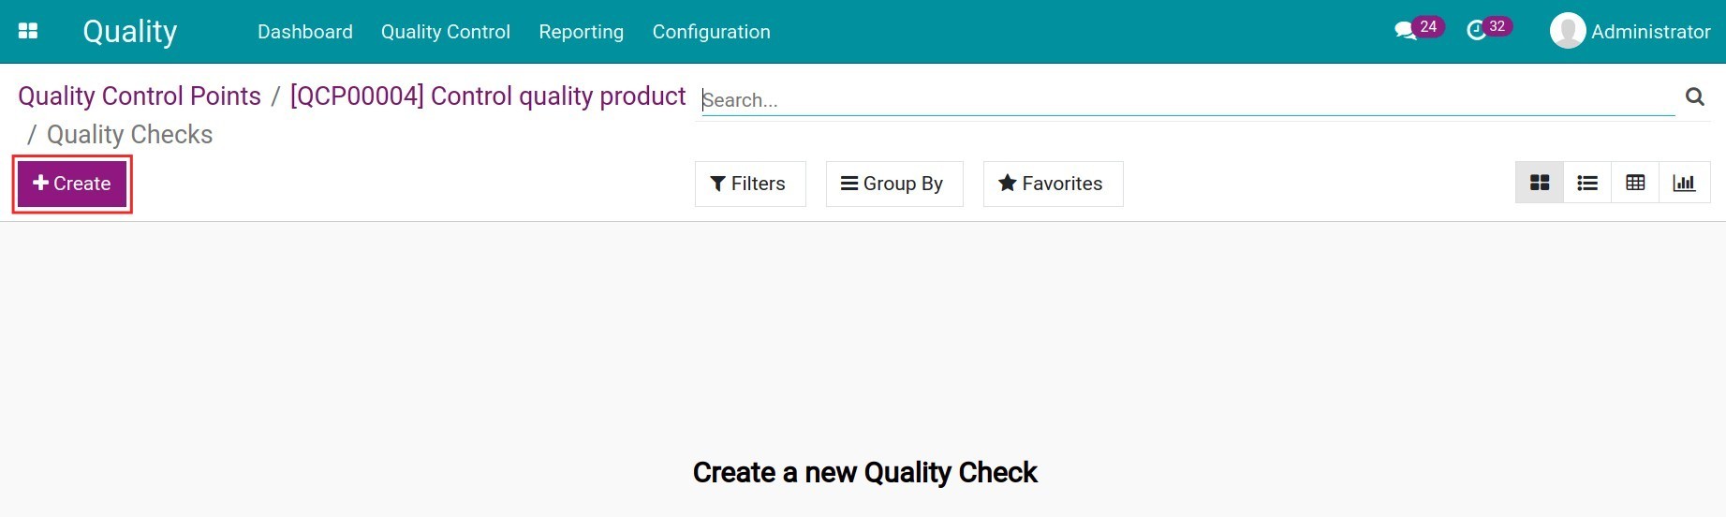
Task: Expand the Group By dropdown
Action: click(x=893, y=184)
